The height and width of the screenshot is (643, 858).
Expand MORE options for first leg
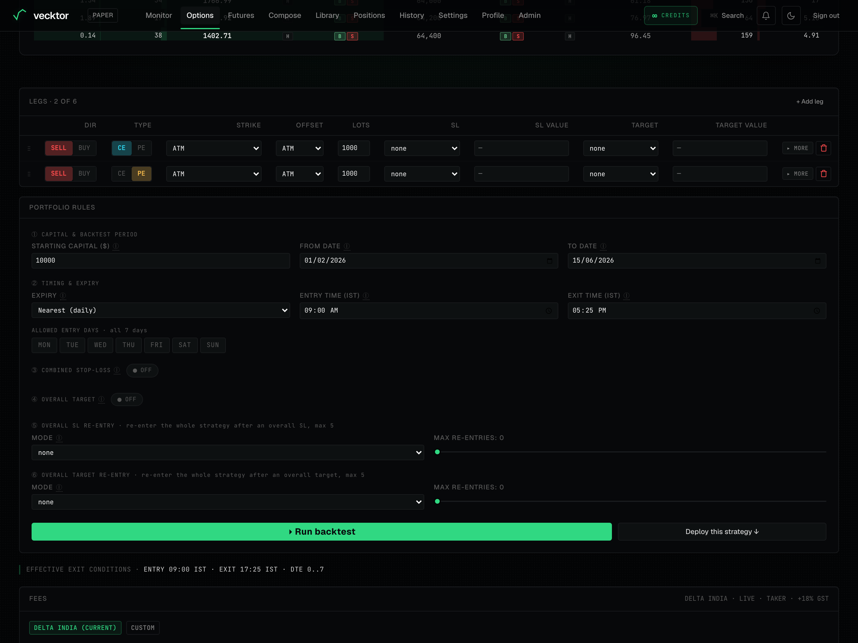click(798, 148)
